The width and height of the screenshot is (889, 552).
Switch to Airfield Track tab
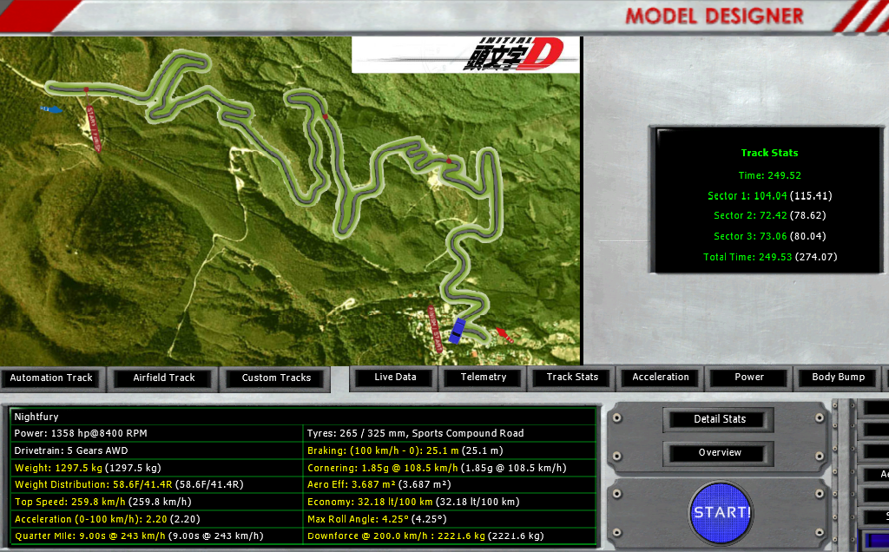point(164,378)
